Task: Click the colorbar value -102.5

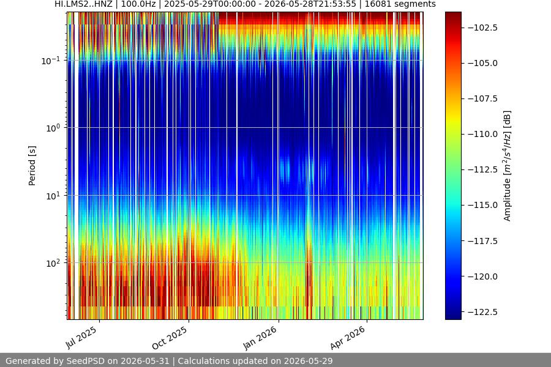Action: click(483, 28)
